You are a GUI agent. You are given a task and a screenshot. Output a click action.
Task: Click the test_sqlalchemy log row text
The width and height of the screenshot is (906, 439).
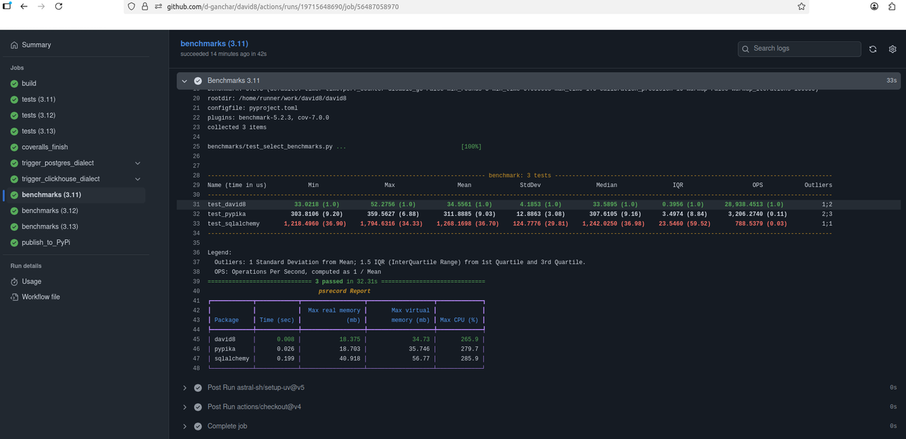click(x=234, y=224)
